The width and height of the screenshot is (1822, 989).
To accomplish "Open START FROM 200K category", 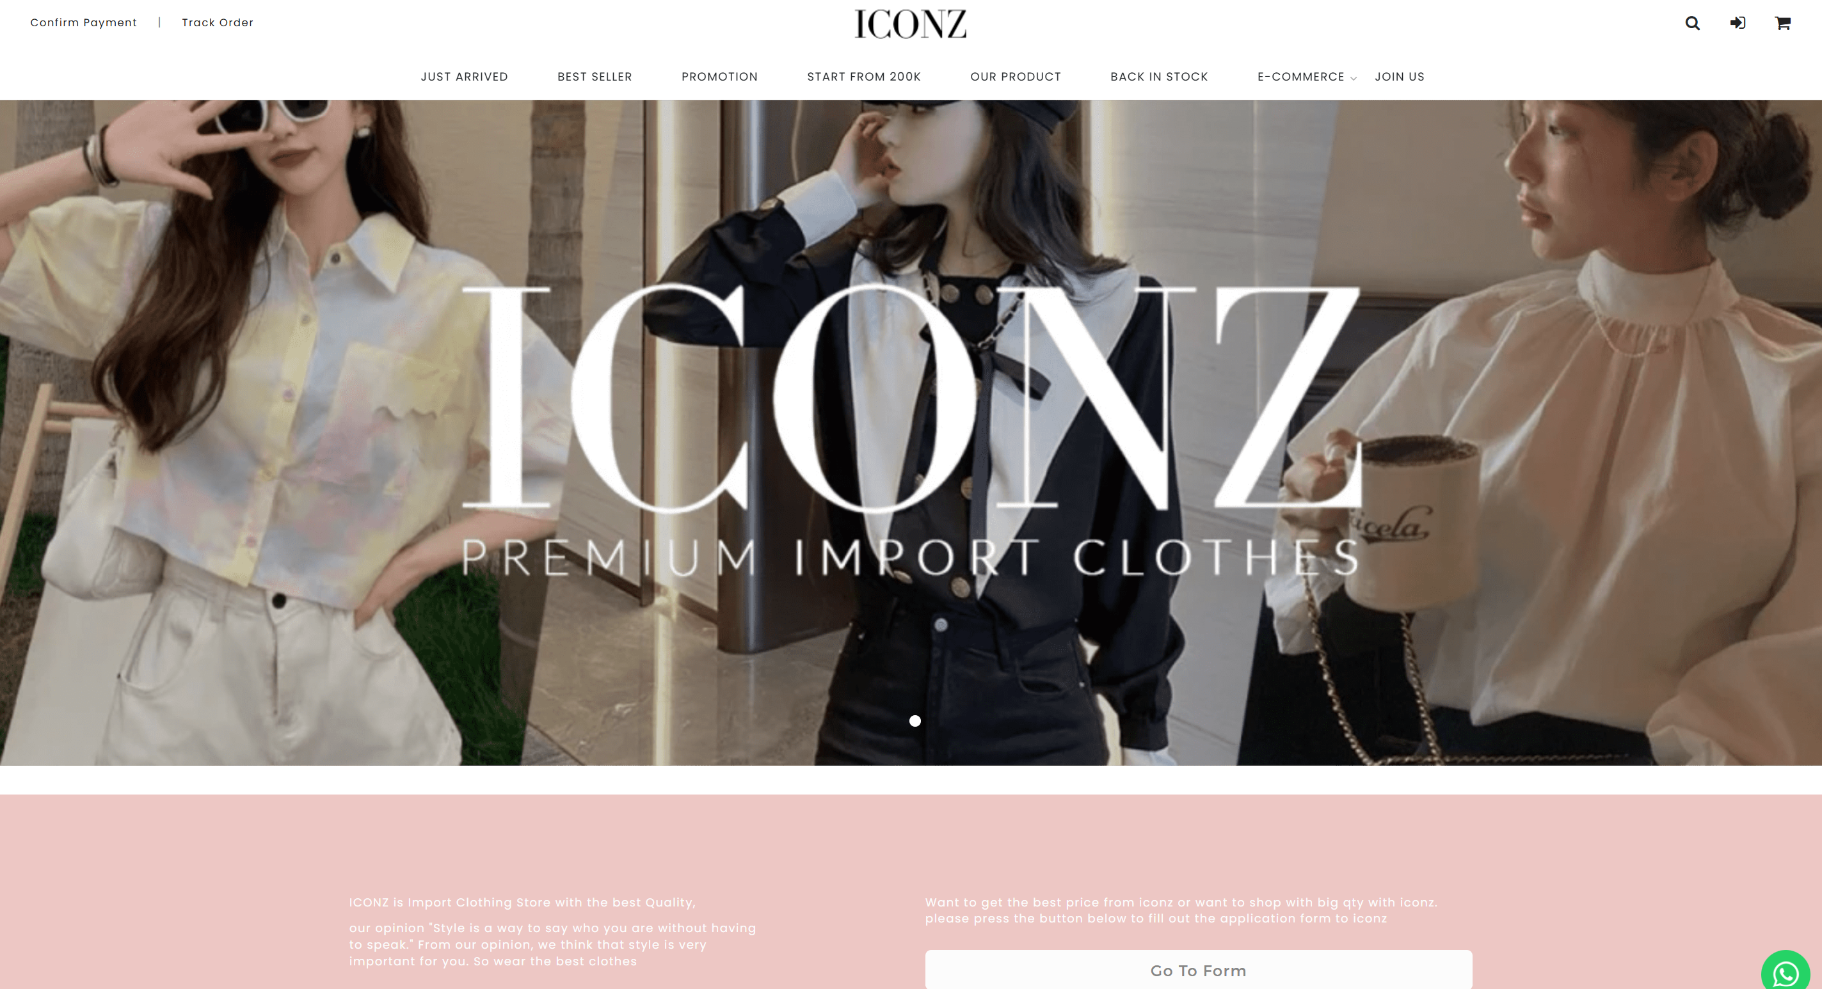I will 863,76.
